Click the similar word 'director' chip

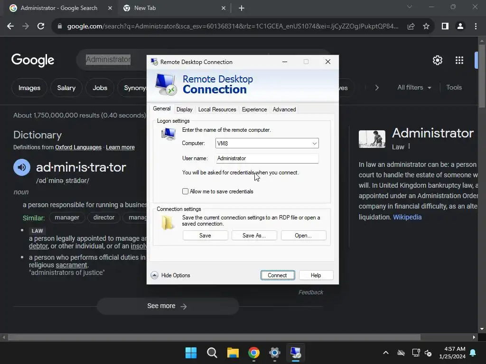(104, 218)
